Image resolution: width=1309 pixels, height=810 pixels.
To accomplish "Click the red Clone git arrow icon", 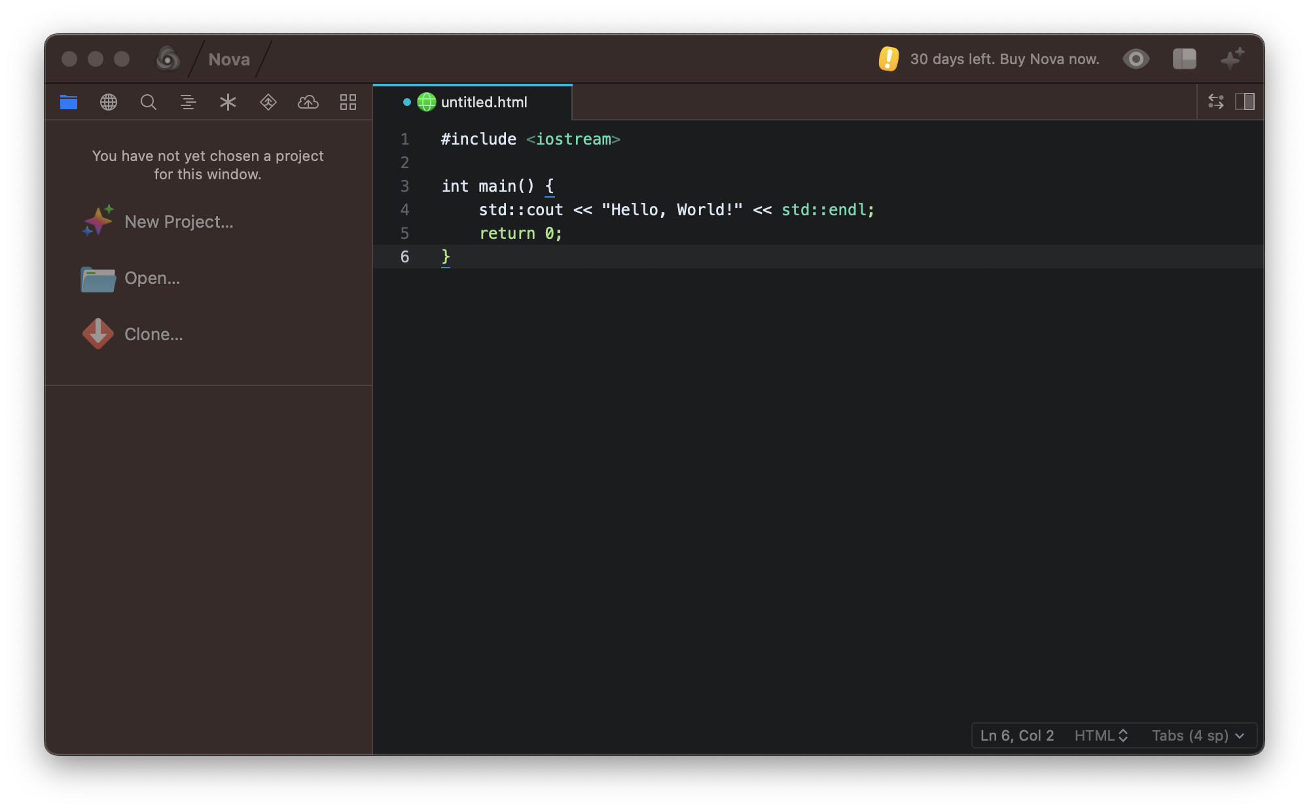I will 98,334.
